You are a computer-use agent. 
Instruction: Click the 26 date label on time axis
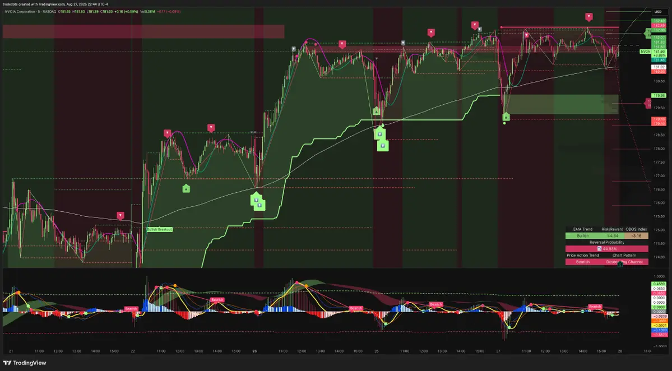pyautogui.click(x=376, y=351)
